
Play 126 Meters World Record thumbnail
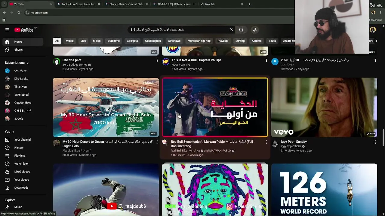click(324, 190)
